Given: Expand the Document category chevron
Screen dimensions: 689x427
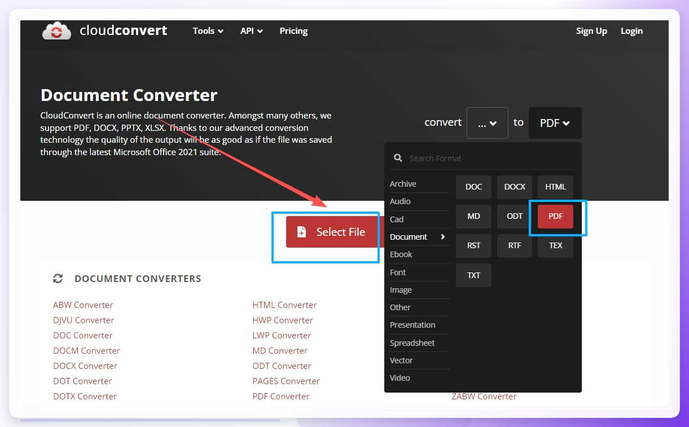Looking at the screenshot, I should point(443,237).
